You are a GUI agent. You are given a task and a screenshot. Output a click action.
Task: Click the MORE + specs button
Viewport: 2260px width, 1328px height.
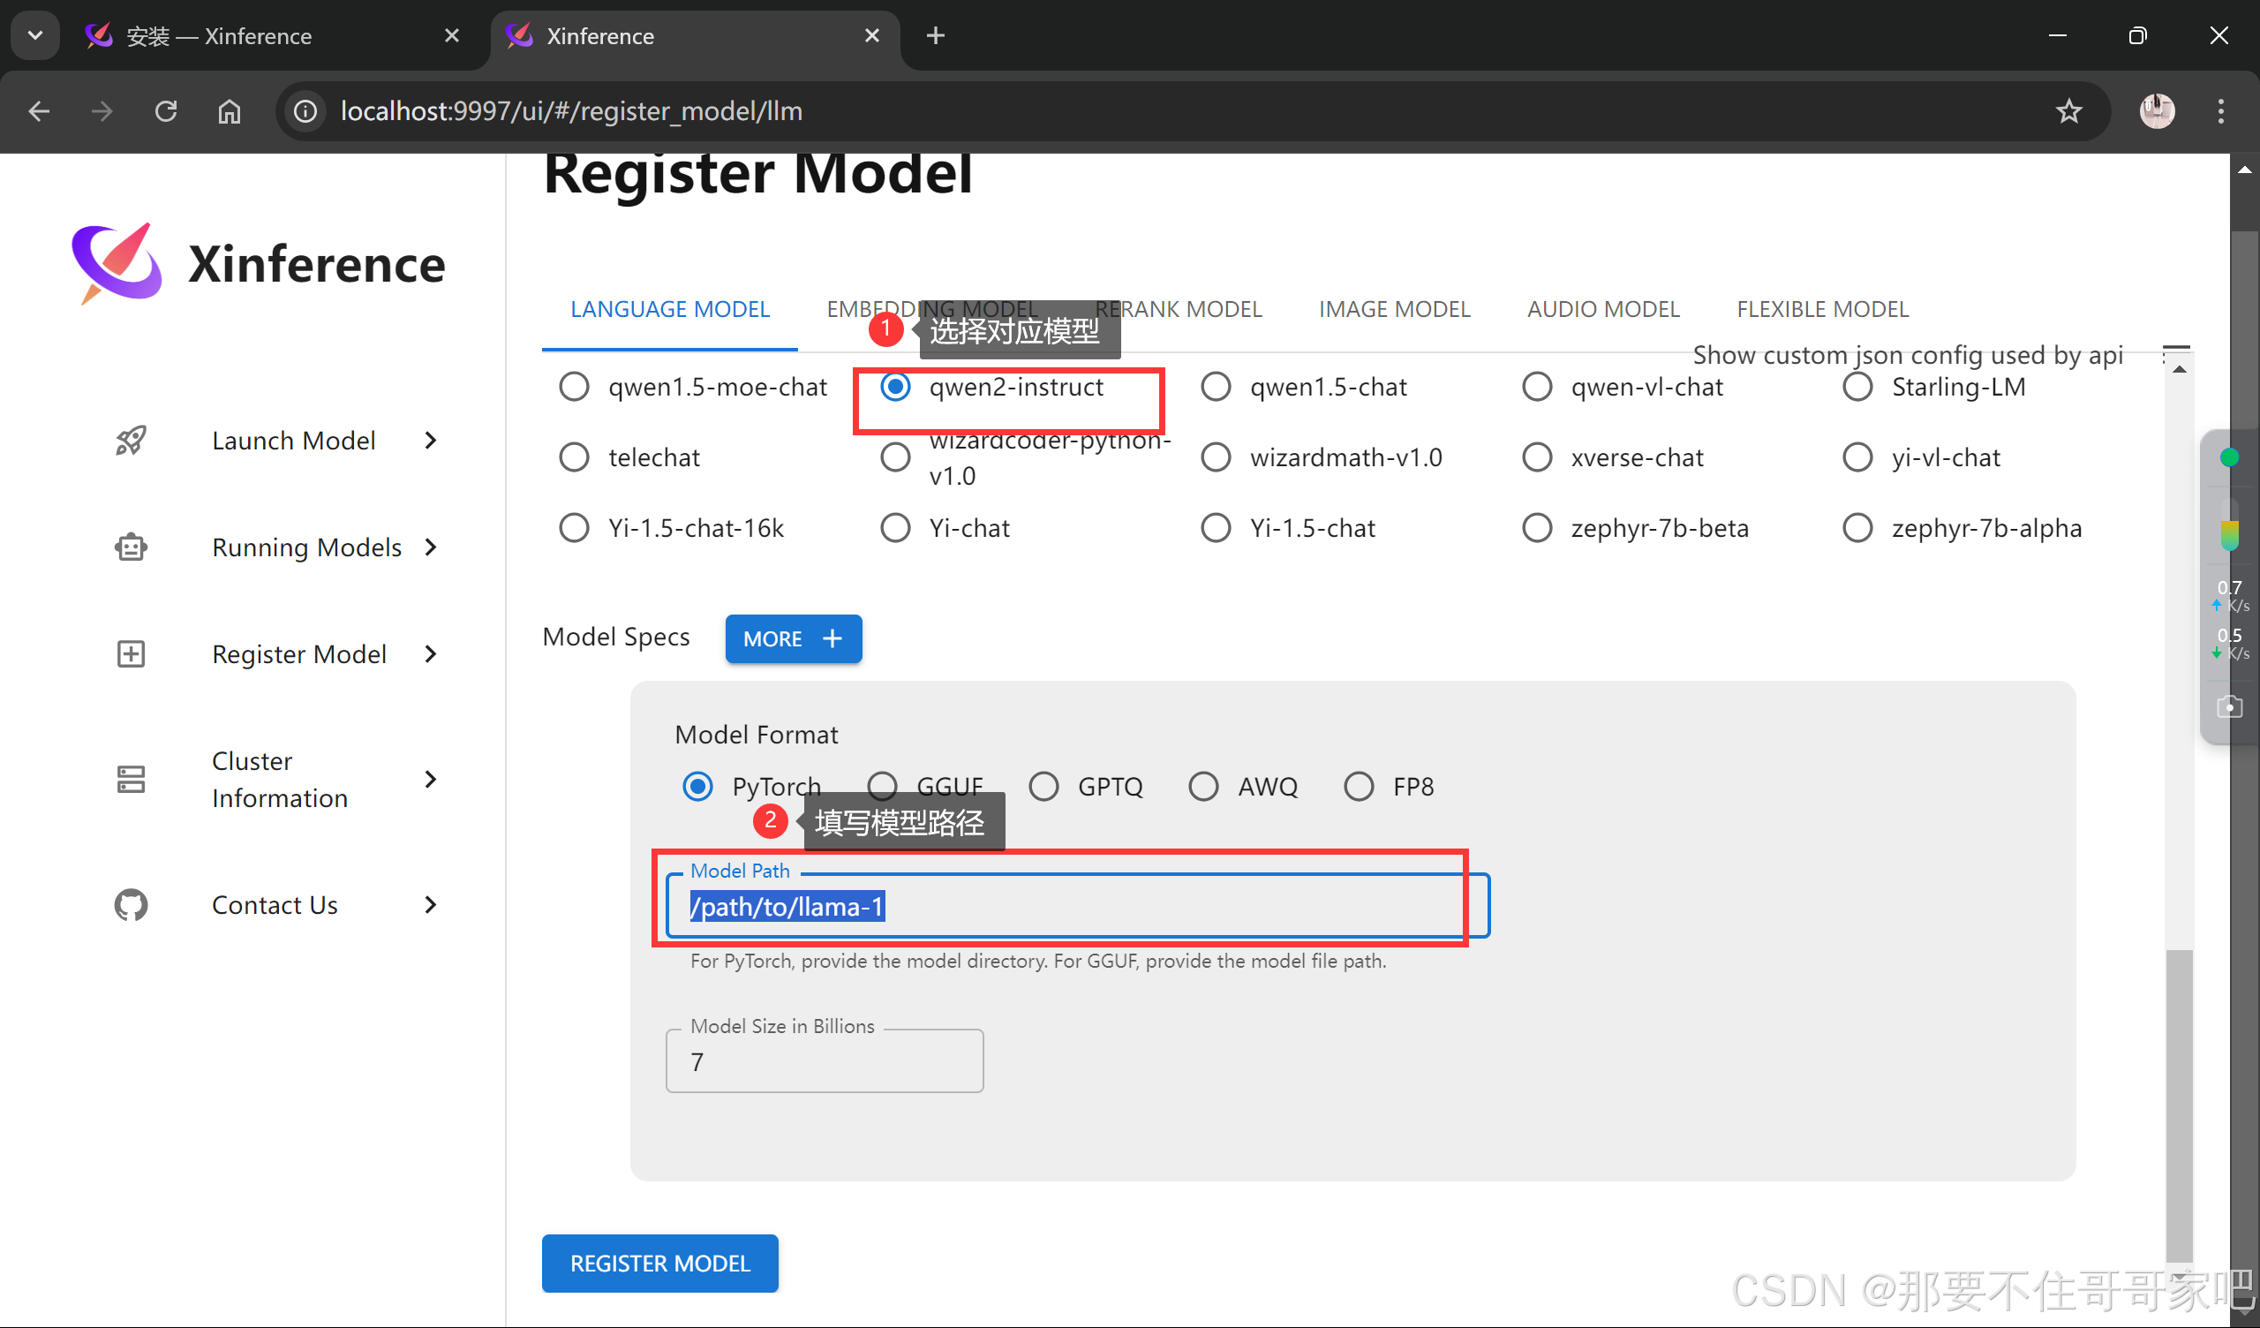tap(793, 639)
